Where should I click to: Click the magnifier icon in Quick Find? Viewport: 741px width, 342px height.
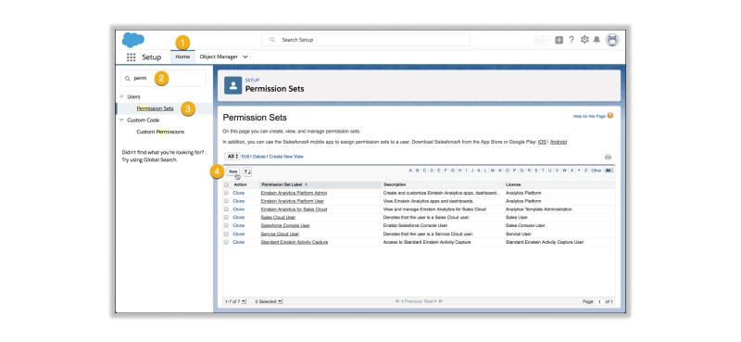(127, 79)
